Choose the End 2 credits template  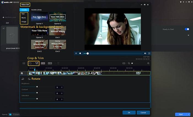click(39, 44)
